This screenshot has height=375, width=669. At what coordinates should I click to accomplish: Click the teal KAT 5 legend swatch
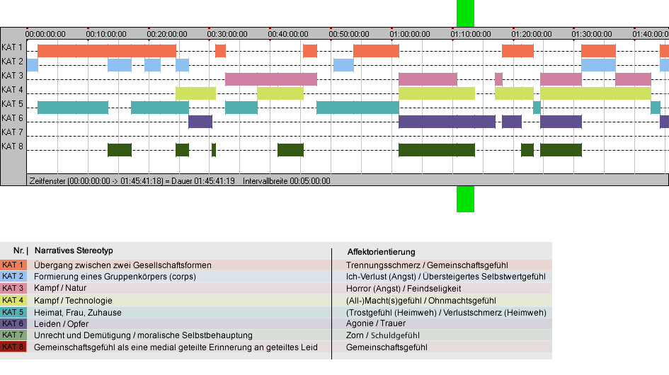(x=13, y=312)
